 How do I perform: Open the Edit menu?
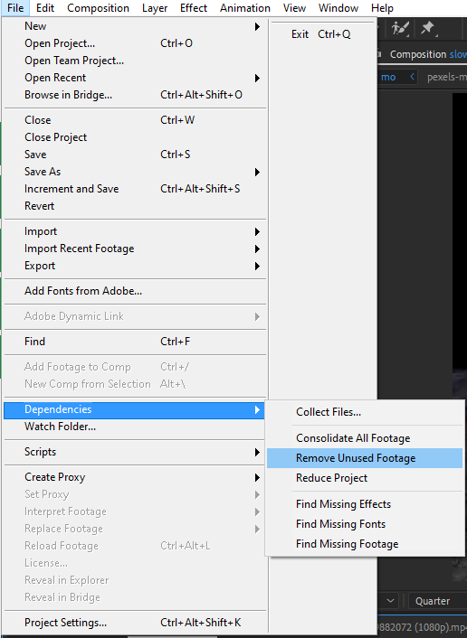coord(45,8)
